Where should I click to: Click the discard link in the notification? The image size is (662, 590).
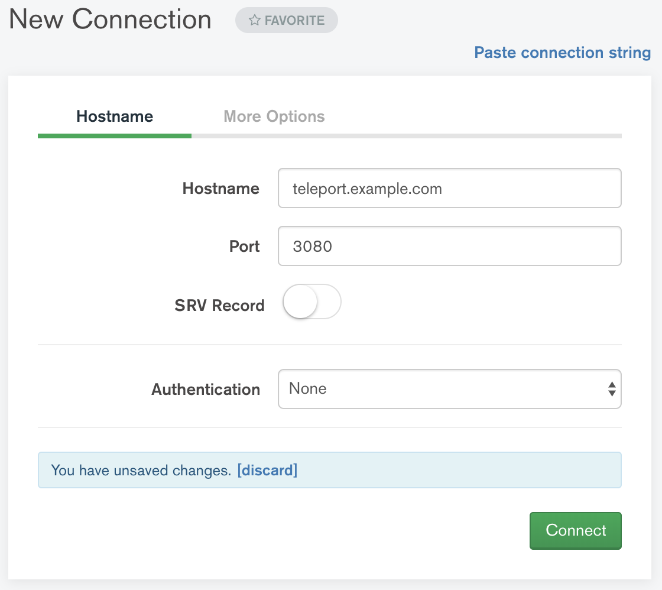[x=268, y=470]
